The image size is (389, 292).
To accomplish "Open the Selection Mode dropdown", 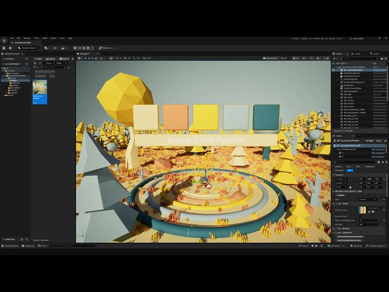I will click(x=27, y=48).
